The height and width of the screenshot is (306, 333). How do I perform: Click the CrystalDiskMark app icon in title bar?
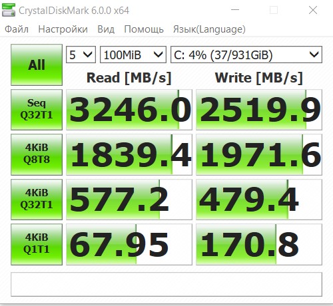(9, 10)
